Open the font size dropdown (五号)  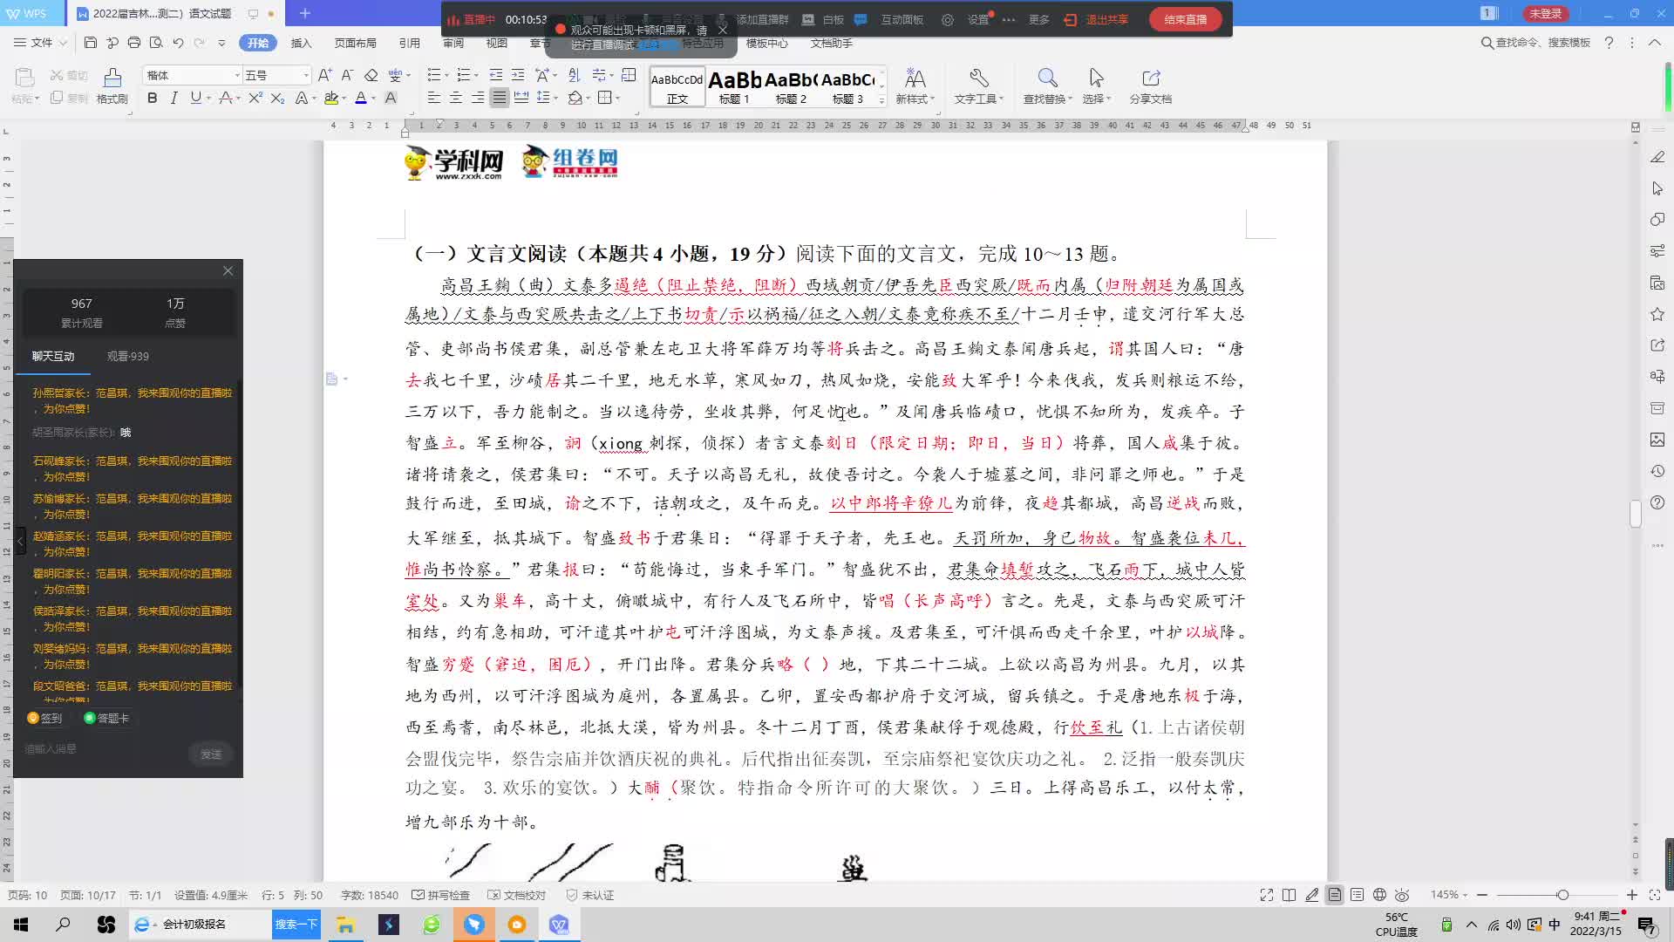[305, 75]
